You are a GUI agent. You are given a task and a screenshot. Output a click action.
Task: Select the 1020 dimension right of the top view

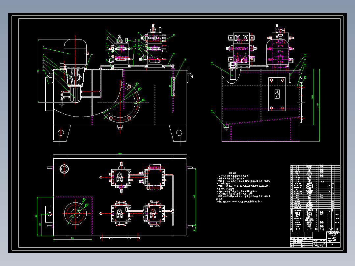tap(194, 197)
